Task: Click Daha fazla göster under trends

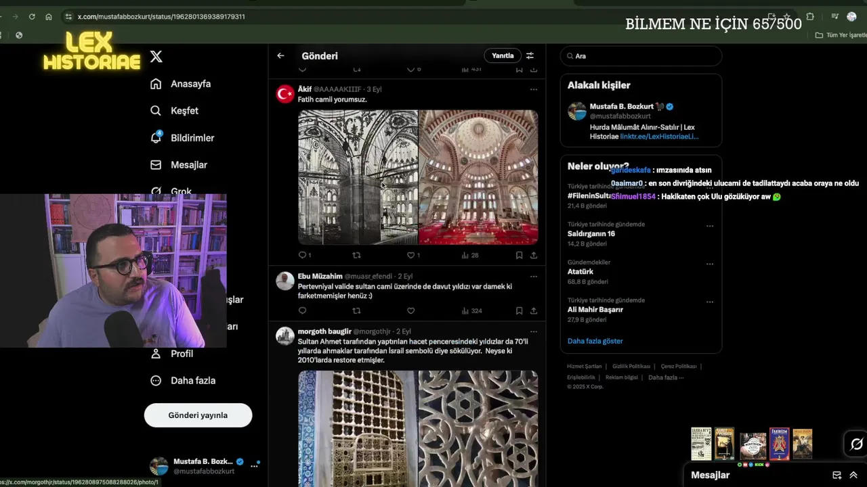Action: 595,341
